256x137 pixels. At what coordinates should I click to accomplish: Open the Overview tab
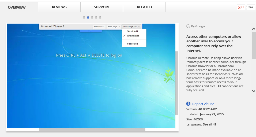(x=17, y=7)
